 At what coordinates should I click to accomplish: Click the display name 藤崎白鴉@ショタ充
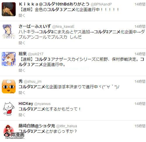click(x=37, y=126)
